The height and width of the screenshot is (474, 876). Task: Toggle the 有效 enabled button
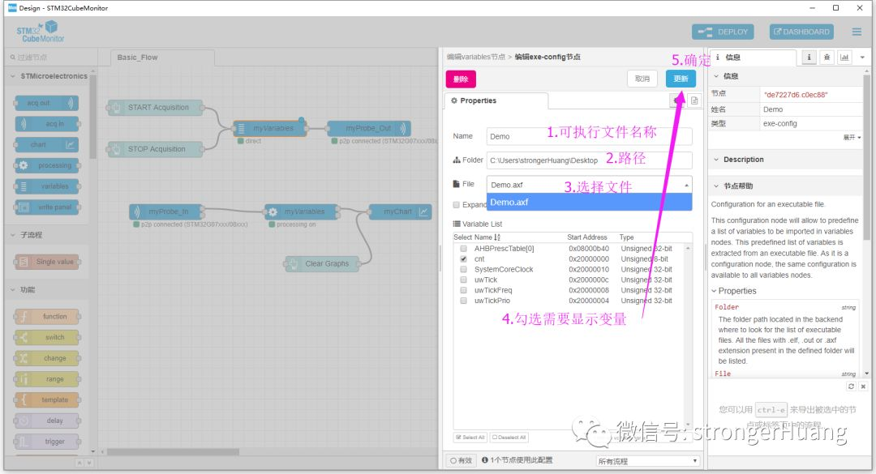pos(461,460)
